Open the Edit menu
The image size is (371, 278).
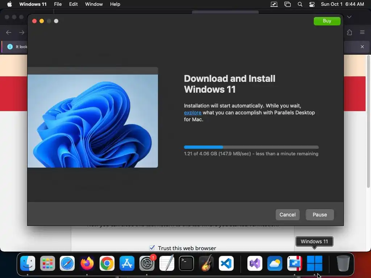pos(73,4)
